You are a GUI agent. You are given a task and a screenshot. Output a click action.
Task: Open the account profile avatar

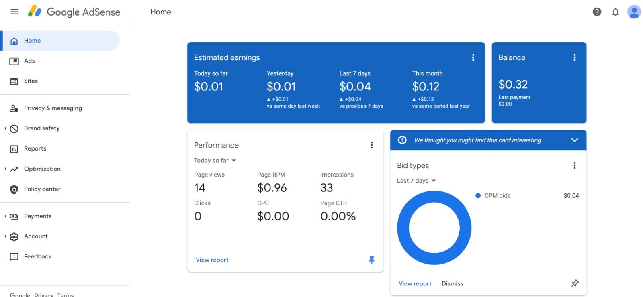click(x=634, y=12)
